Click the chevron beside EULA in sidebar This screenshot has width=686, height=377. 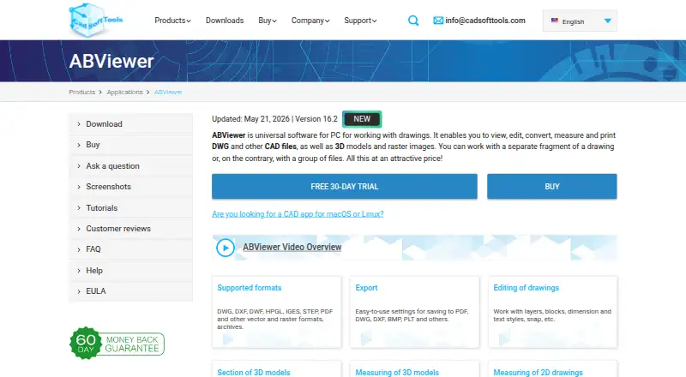(79, 291)
